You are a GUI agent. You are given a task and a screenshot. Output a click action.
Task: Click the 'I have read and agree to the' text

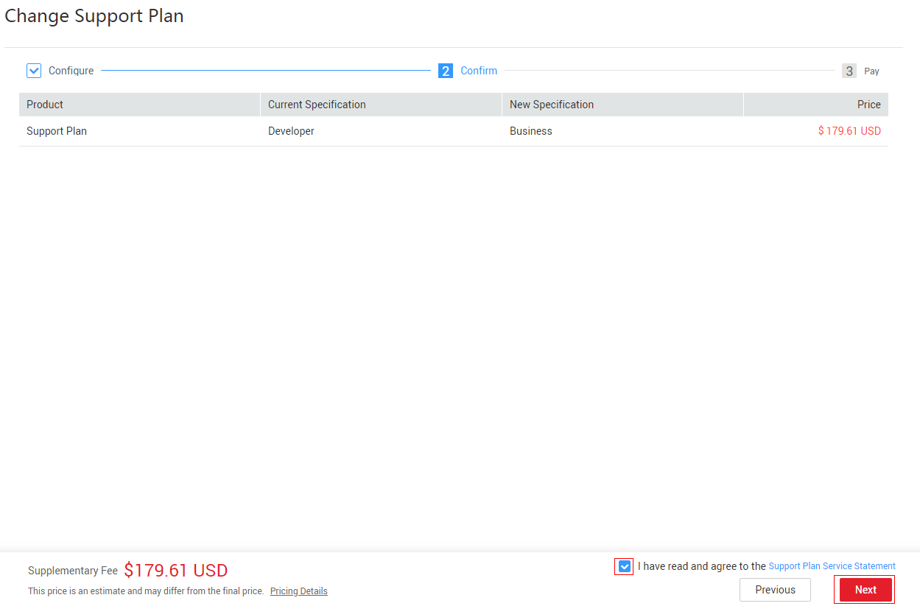702,566
